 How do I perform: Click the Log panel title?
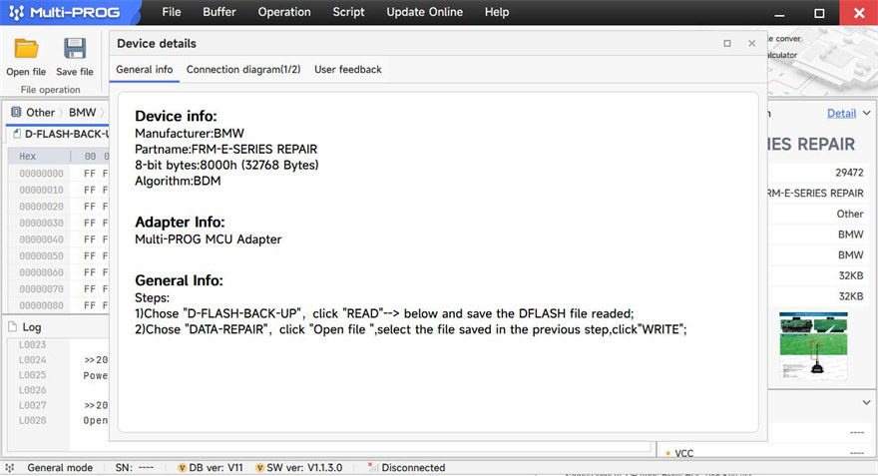31,327
